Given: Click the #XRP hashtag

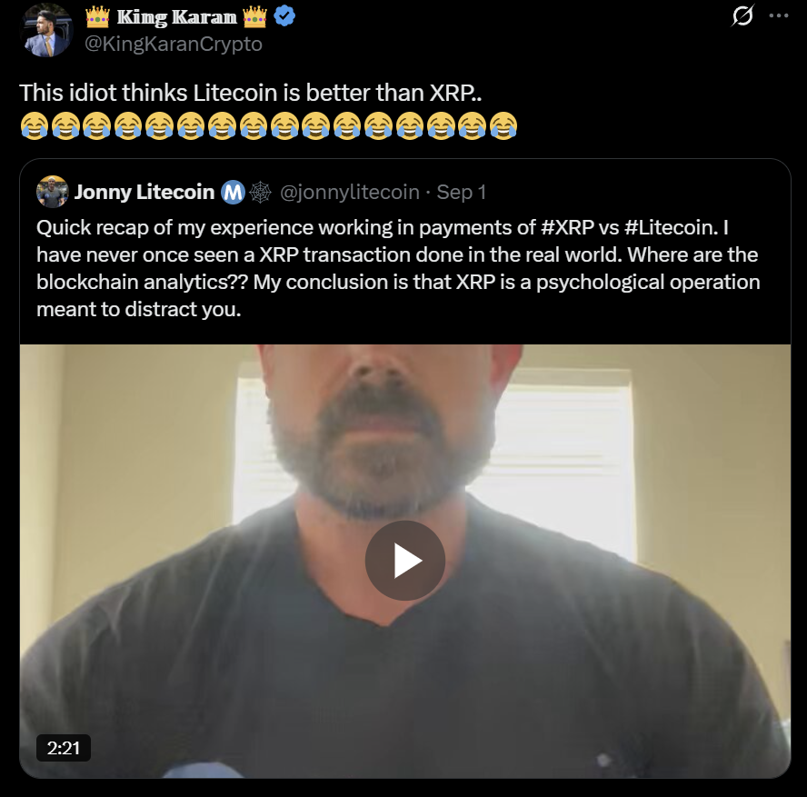Looking at the screenshot, I should point(567,227).
